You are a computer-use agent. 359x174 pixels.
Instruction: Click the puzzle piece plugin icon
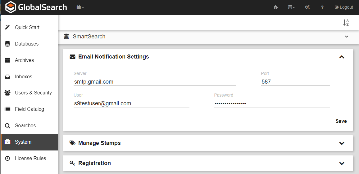(x=276, y=7)
